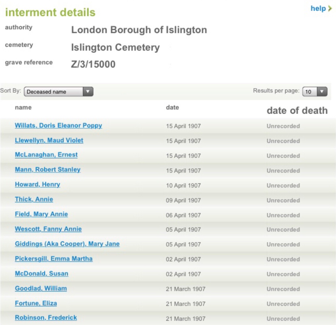
Task: Click the Fortune, Eliza link
Action: click(36, 303)
